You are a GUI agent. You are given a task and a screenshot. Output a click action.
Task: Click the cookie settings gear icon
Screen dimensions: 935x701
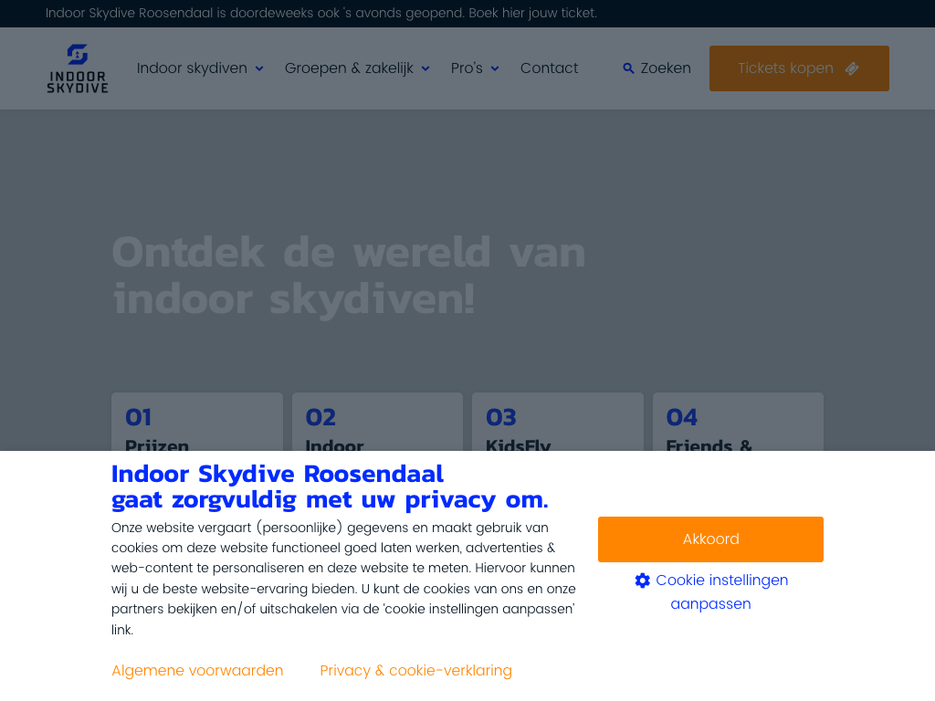pyautogui.click(x=643, y=581)
